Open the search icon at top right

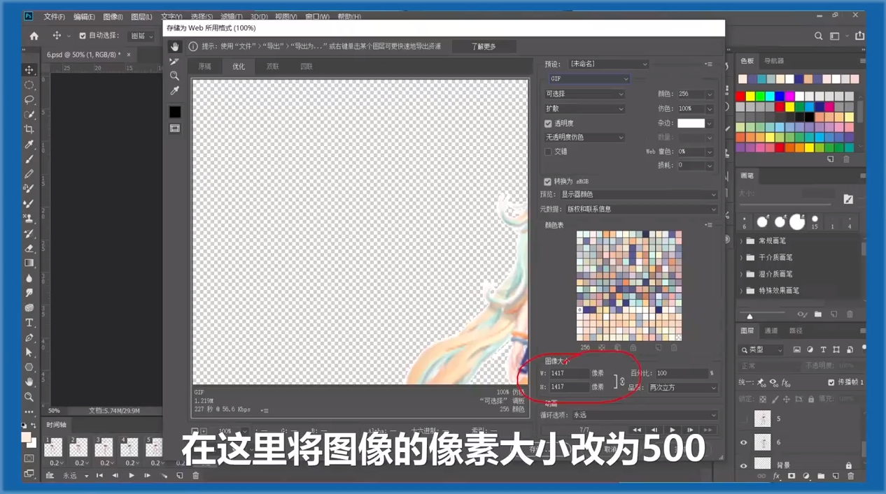[818, 36]
